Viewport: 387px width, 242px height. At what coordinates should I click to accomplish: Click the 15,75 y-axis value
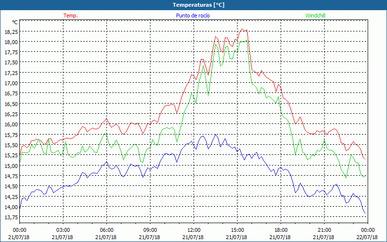(11, 135)
